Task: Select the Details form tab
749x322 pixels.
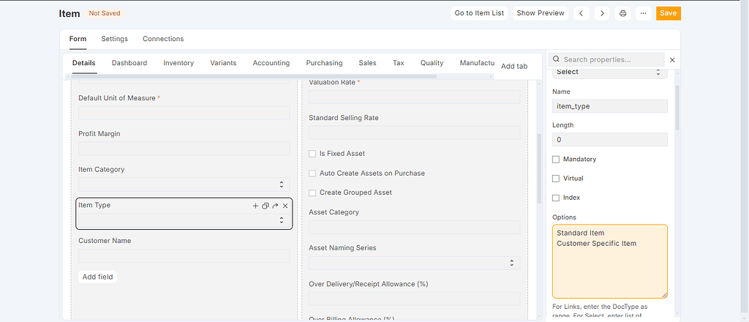Action: point(84,63)
